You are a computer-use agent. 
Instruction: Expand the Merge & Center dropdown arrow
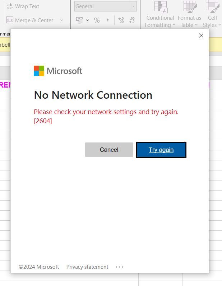61,20
